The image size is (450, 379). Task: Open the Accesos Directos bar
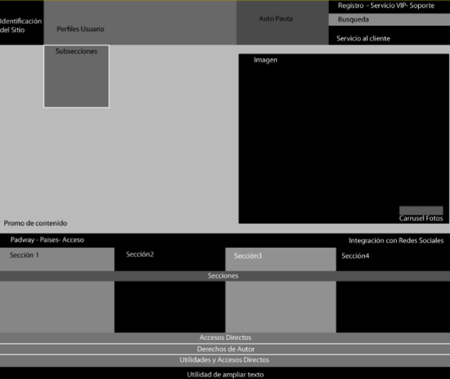click(225, 338)
